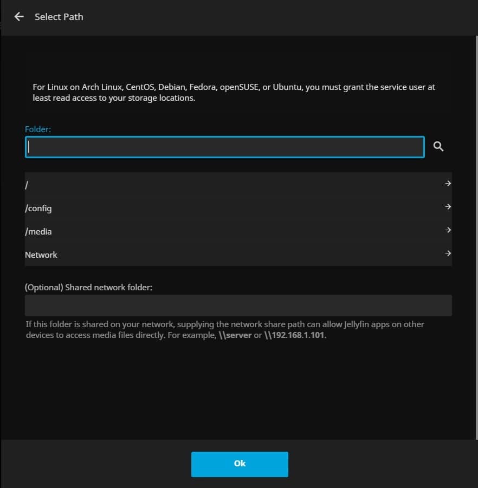Image resolution: width=478 pixels, height=488 pixels.
Task: Open the /media directory entry
Action: click(238, 231)
